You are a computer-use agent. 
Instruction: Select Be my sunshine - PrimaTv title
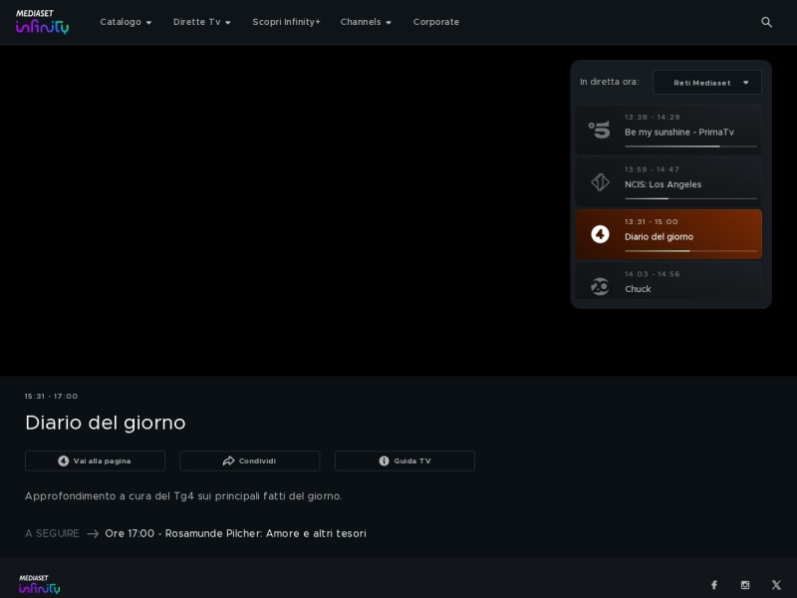tap(679, 133)
